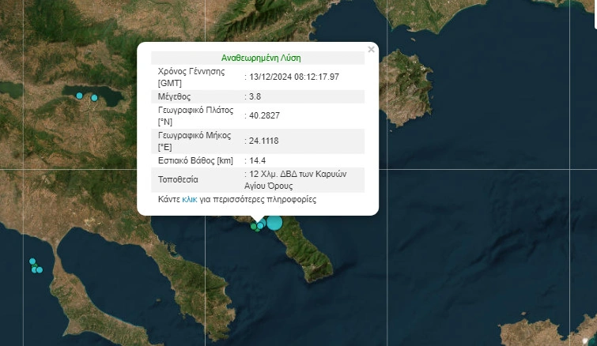597x346 pixels.
Task: Click the largest cyan earthquake marker below popup
Action: click(274, 222)
